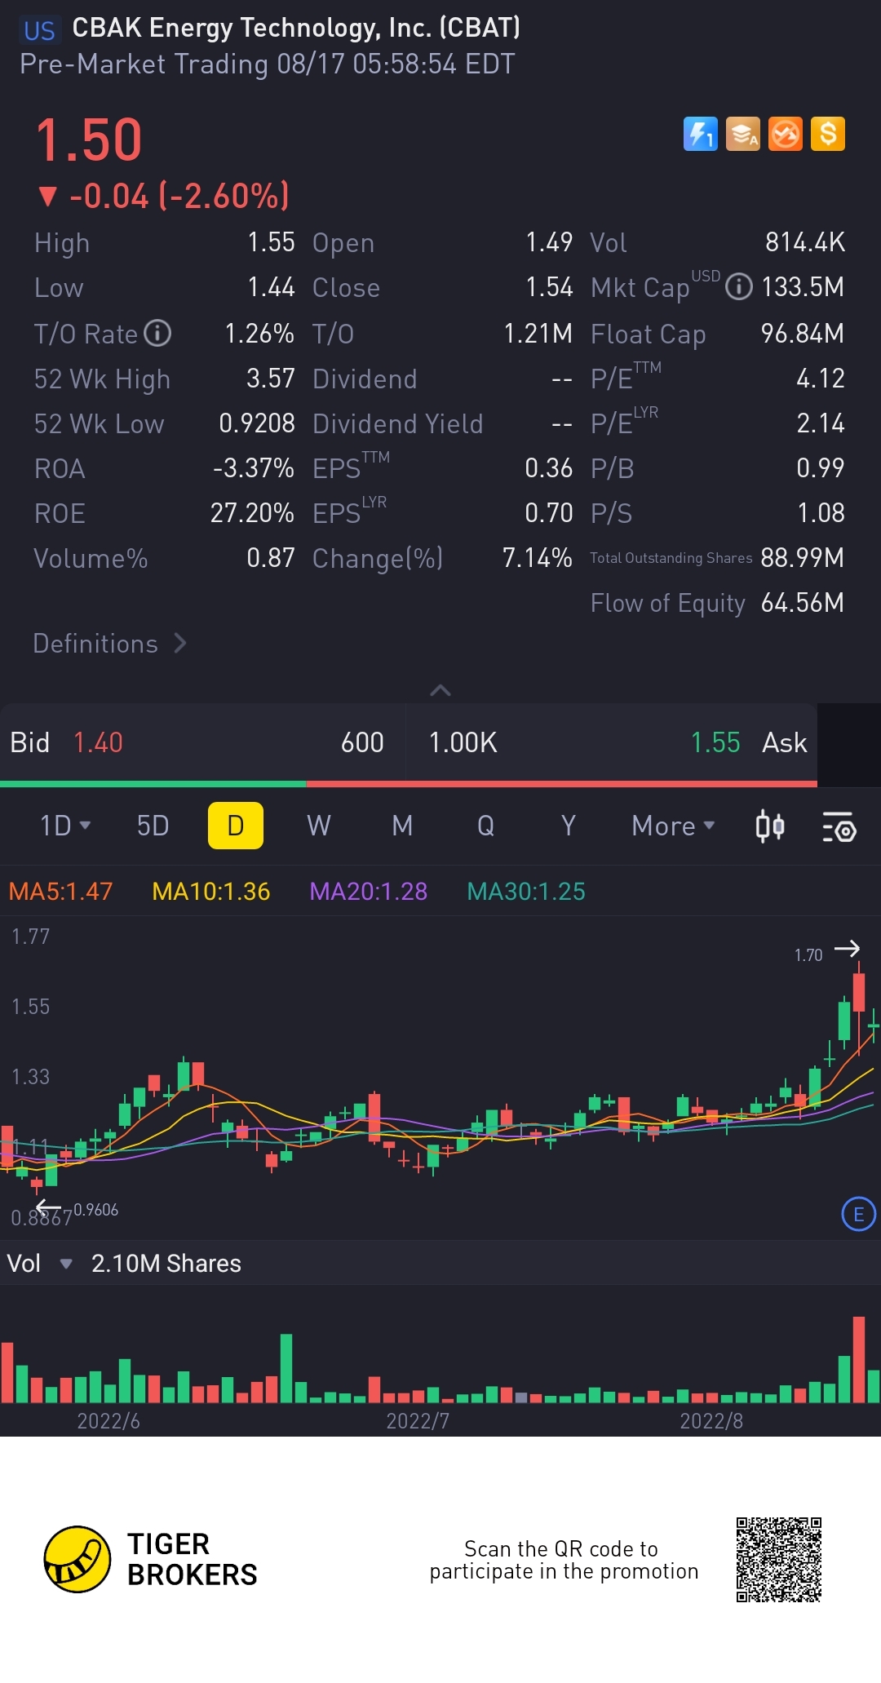This screenshot has width=881, height=1683.
Task: Tap the blue lightning bolt badge icon
Action: (701, 134)
